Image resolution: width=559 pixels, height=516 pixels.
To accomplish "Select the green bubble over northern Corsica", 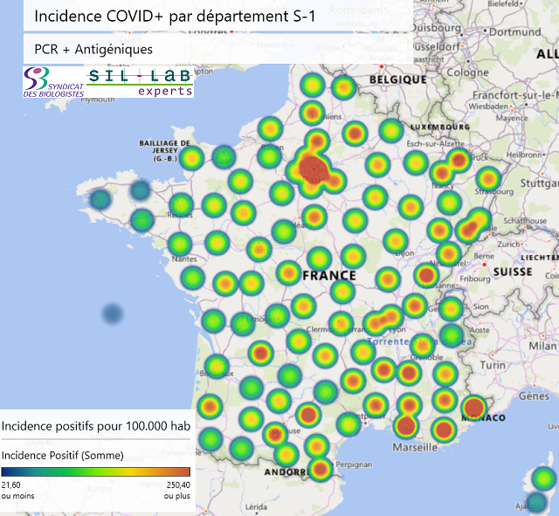I will point(543,478).
